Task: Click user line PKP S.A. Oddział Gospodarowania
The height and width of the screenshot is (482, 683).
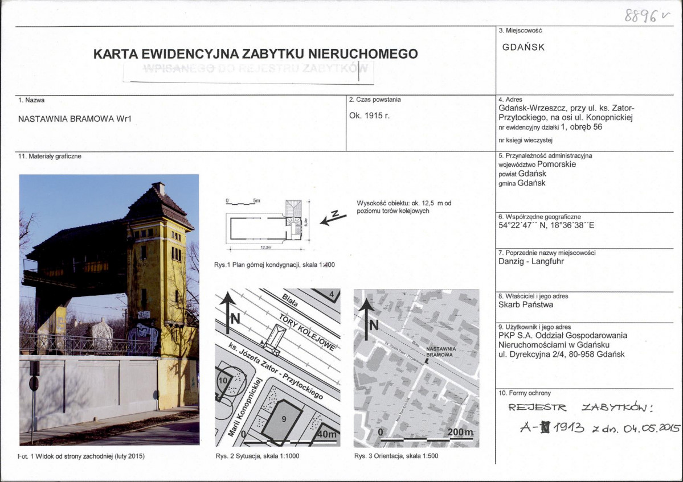Action: tap(563, 335)
